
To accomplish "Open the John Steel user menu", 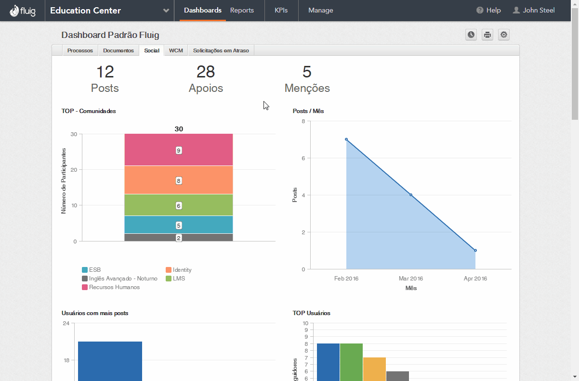I will 534,10.
